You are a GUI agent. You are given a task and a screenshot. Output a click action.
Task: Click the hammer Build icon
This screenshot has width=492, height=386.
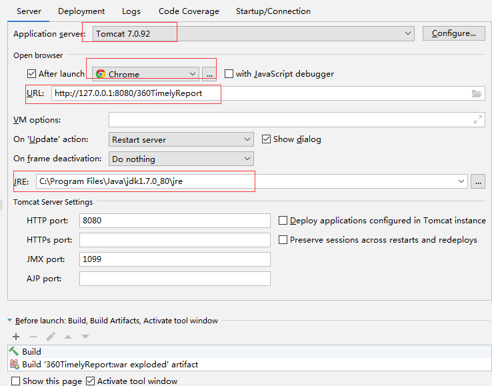click(14, 351)
